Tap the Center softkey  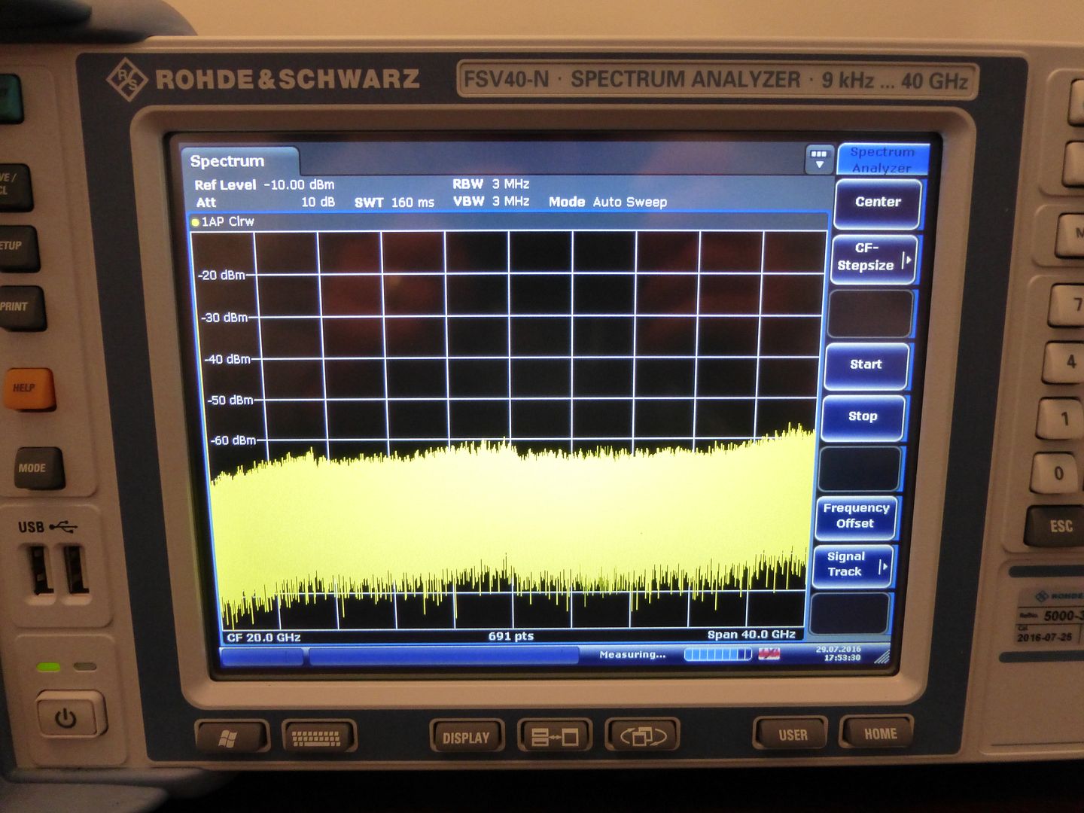pyautogui.click(x=878, y=202)
